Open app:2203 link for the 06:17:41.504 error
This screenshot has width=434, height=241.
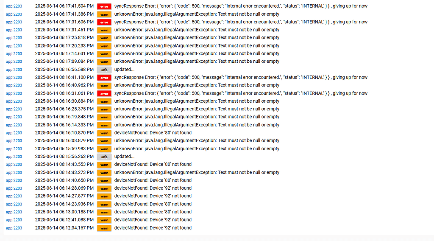coord(14,6)
